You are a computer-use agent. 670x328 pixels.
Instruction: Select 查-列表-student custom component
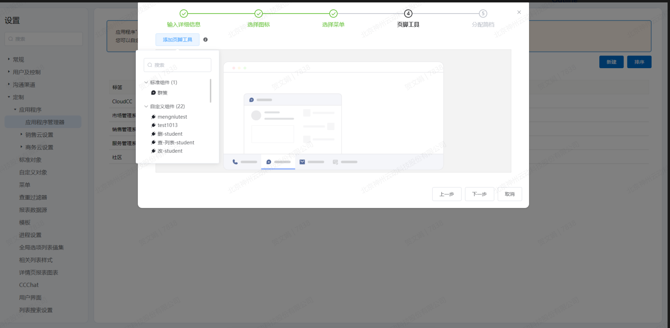[x=176, y=143]
